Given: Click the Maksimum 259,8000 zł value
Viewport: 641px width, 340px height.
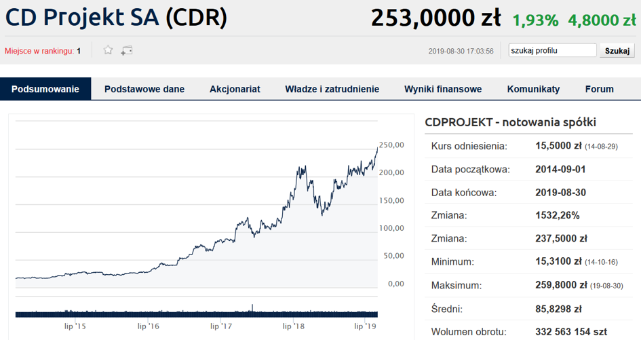Looking at the screenshot, I should coord(561,285).
